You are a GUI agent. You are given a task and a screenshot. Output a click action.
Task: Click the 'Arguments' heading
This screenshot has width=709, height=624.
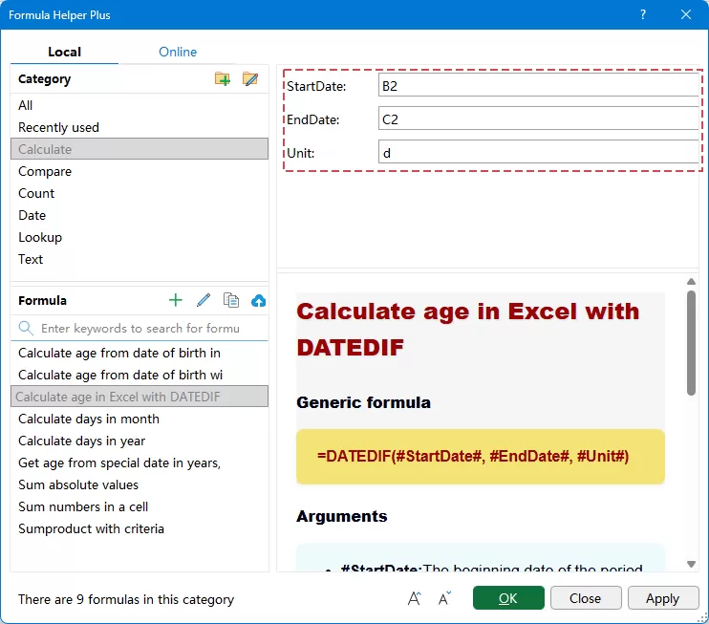click(342, 516)
